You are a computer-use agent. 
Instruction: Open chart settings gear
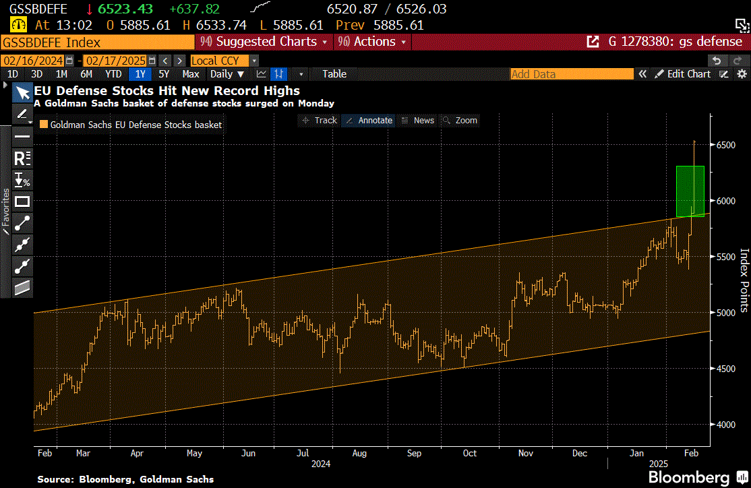pyautogui.click(x=742, y=74)
